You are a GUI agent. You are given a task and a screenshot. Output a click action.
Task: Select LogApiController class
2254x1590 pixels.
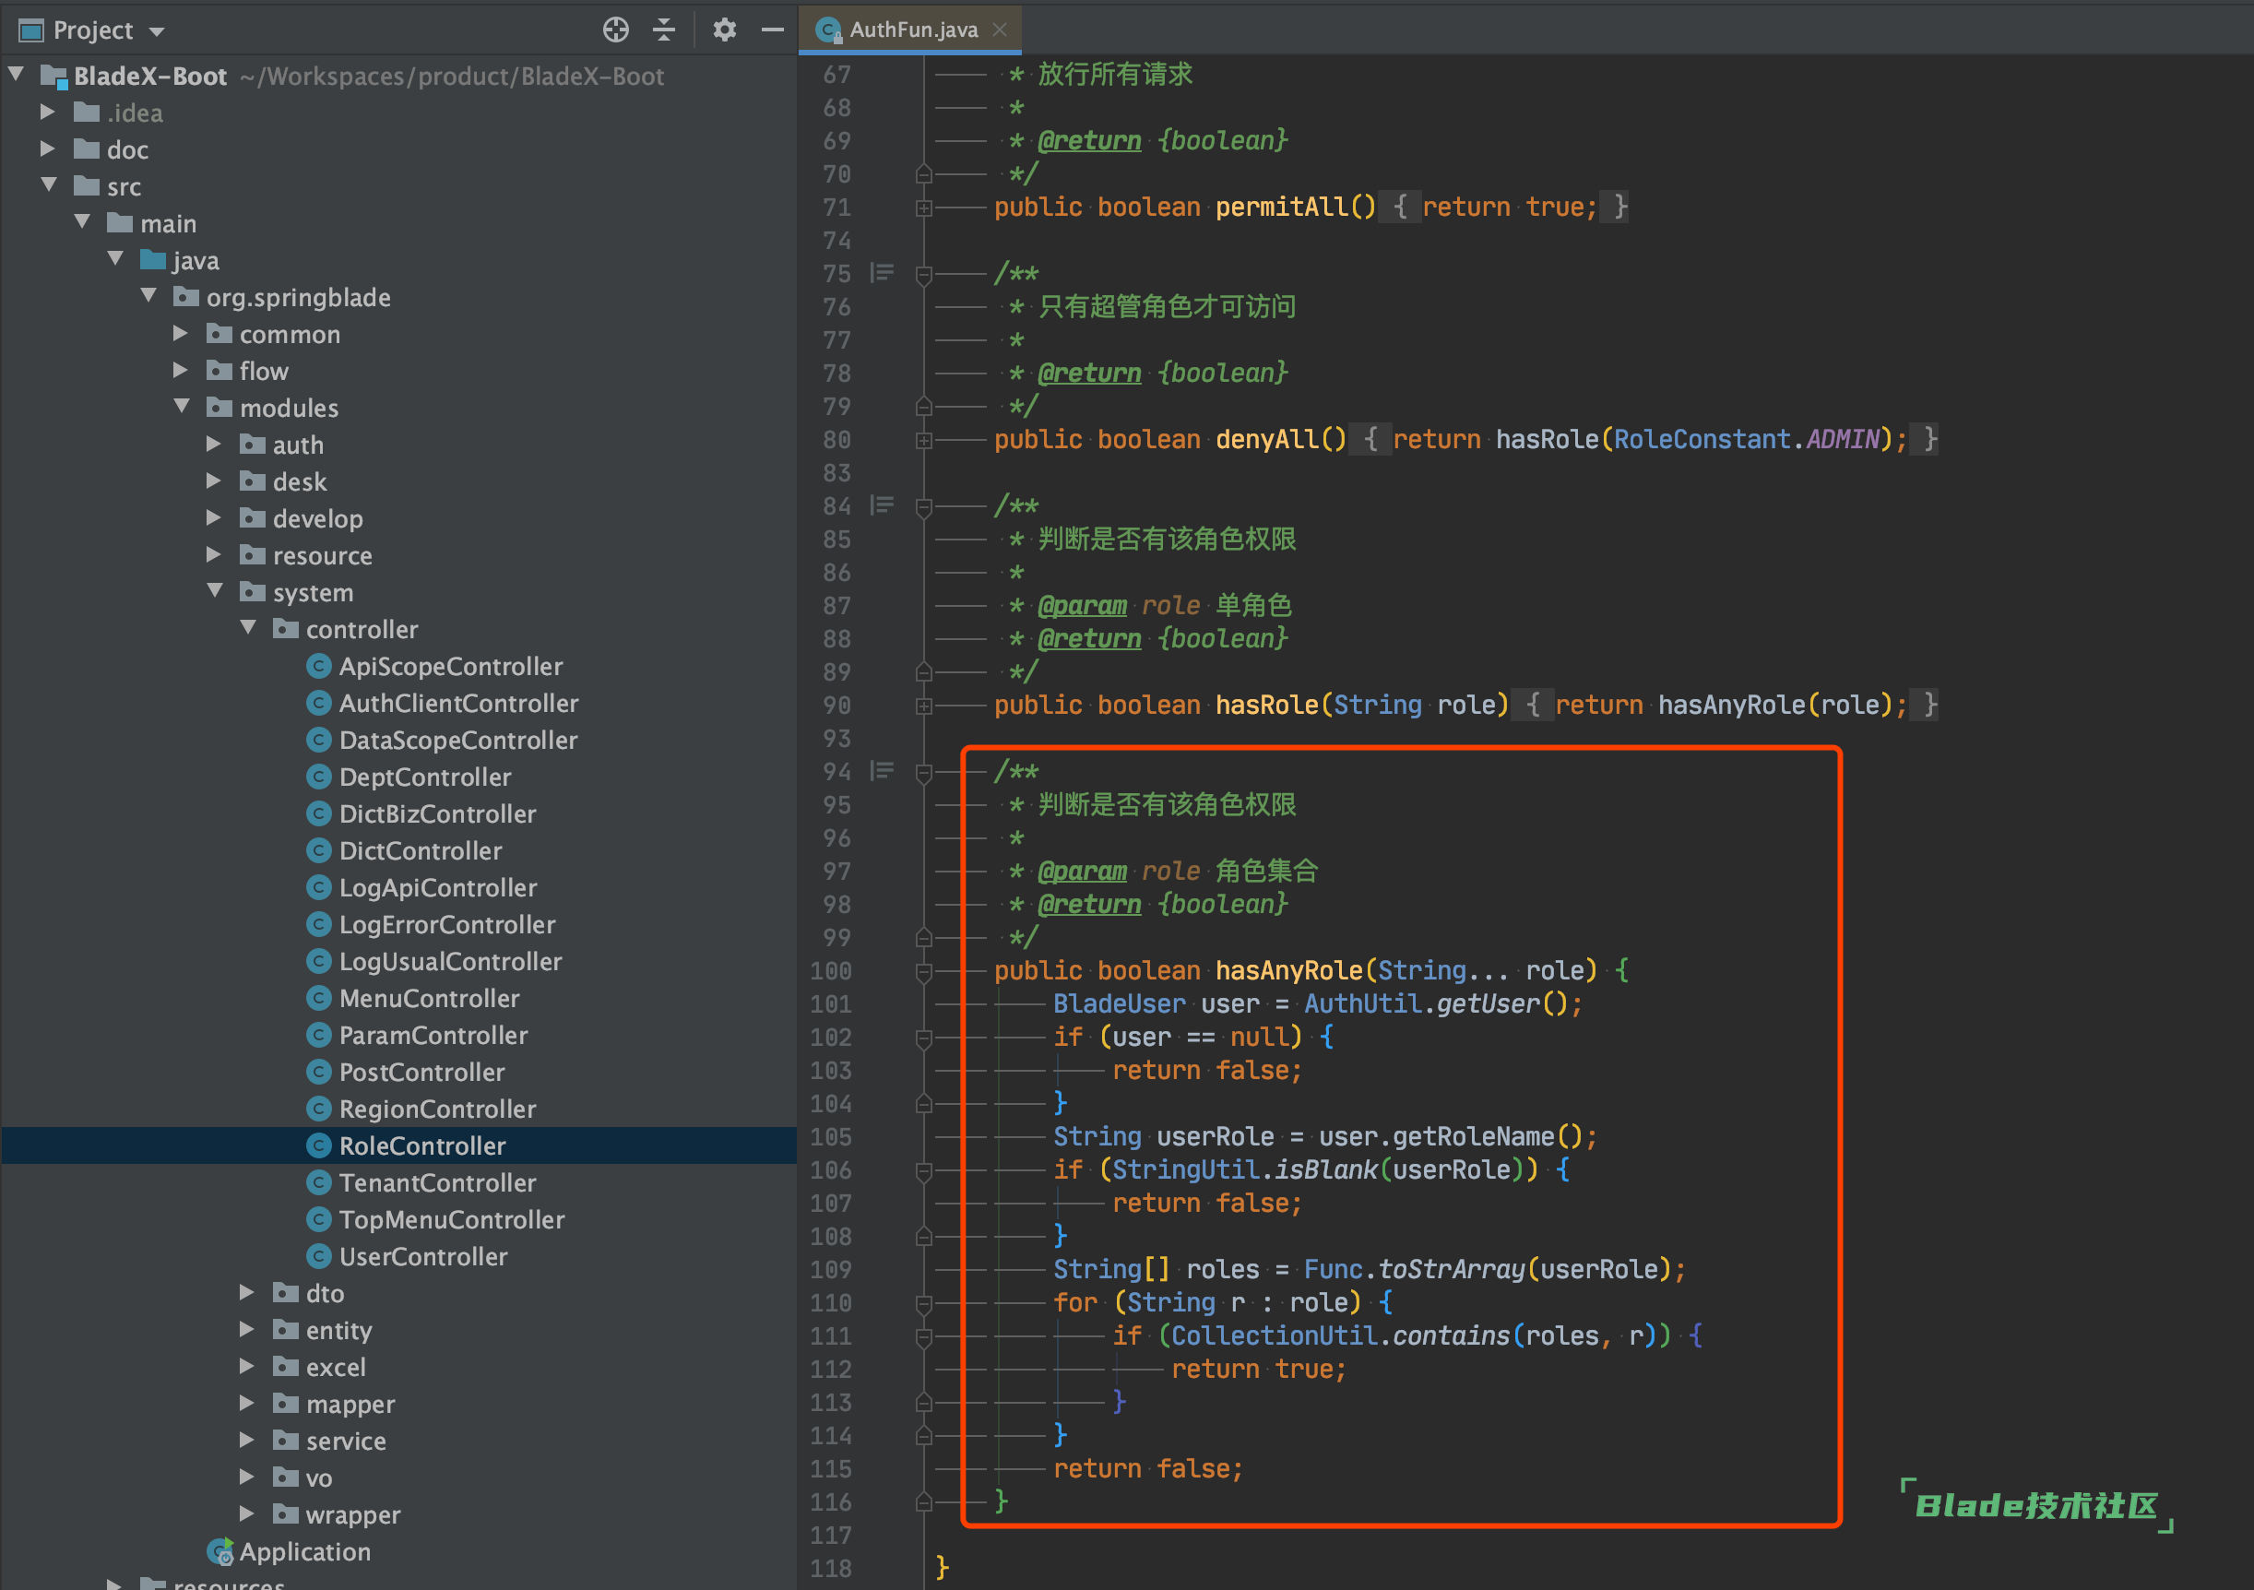(438, 887)
